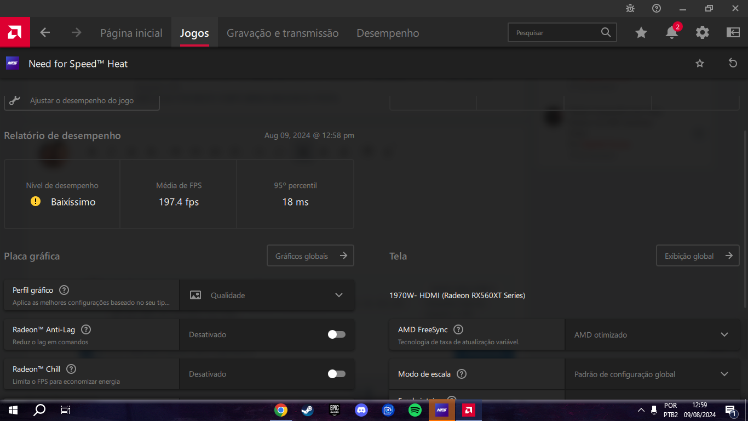Screen dimensions: 748x421
Task: Favorite Need for Speed Heat with star
Action: pos(700,64)
